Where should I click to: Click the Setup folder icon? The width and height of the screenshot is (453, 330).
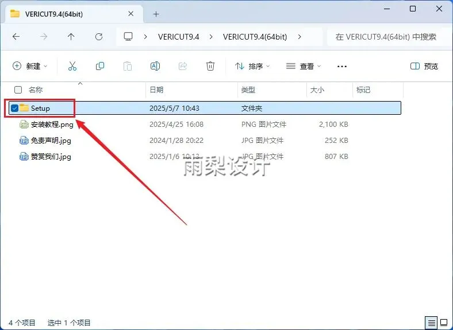pos(24,108)
